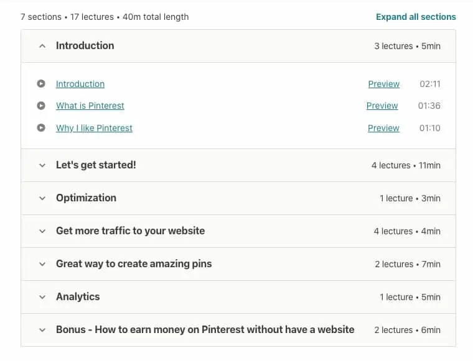Collapse the Introduction section chevron
473x361 pixels.
pyautogui.click(x=42, y=46)
